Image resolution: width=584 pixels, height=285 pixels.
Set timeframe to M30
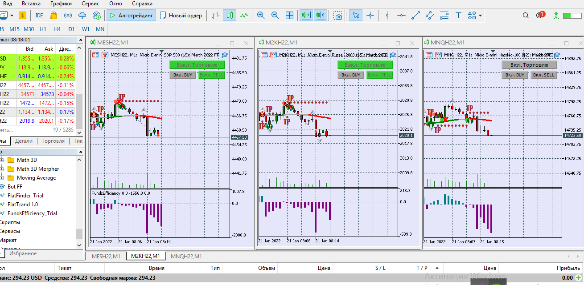click(29, 29)
